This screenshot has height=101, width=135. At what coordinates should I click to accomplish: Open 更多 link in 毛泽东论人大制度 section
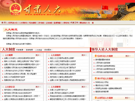pos(128,56)
